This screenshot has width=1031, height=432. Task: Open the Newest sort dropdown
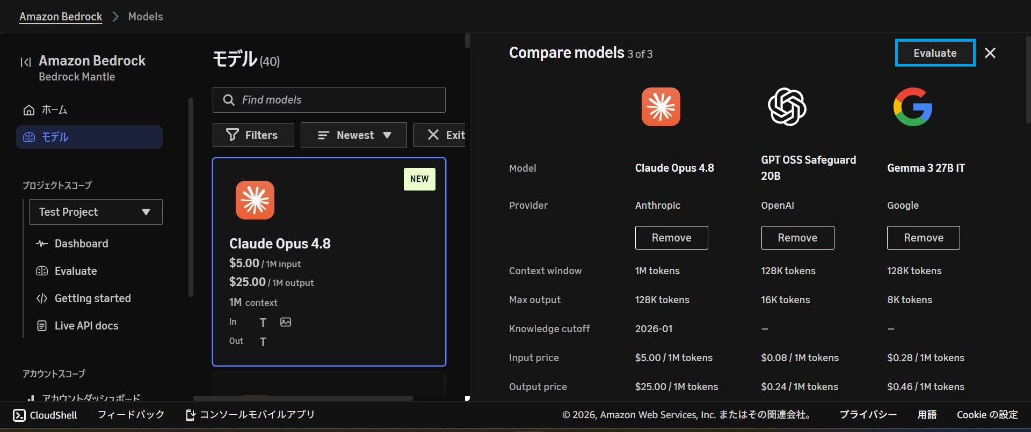point(354,135)
